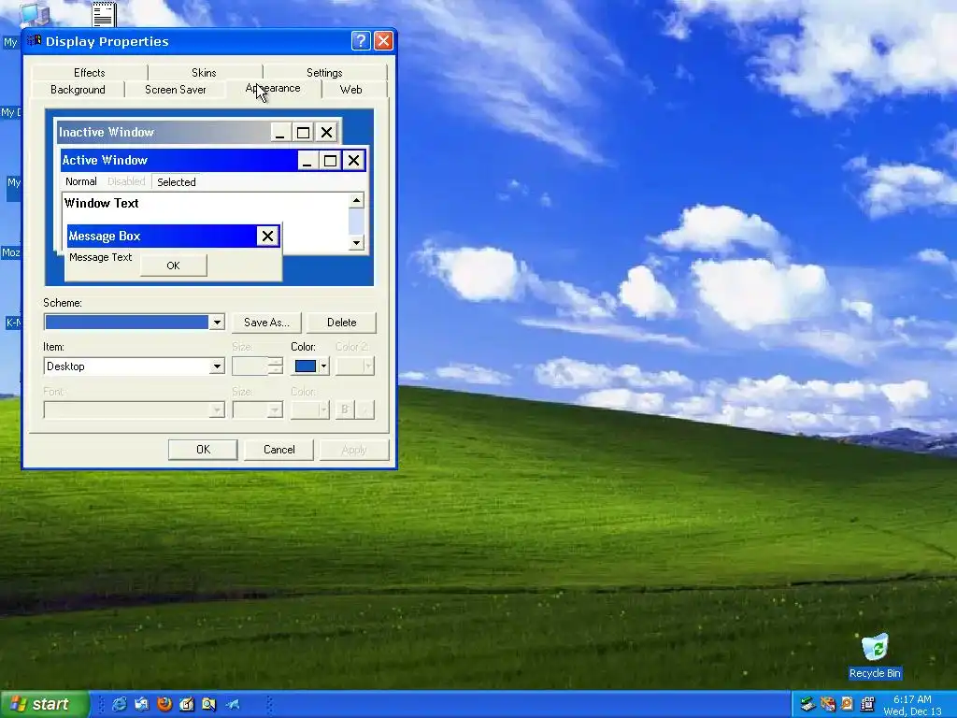Switch to the Skins tab
The image size is (957, 718).
[204, 73]
